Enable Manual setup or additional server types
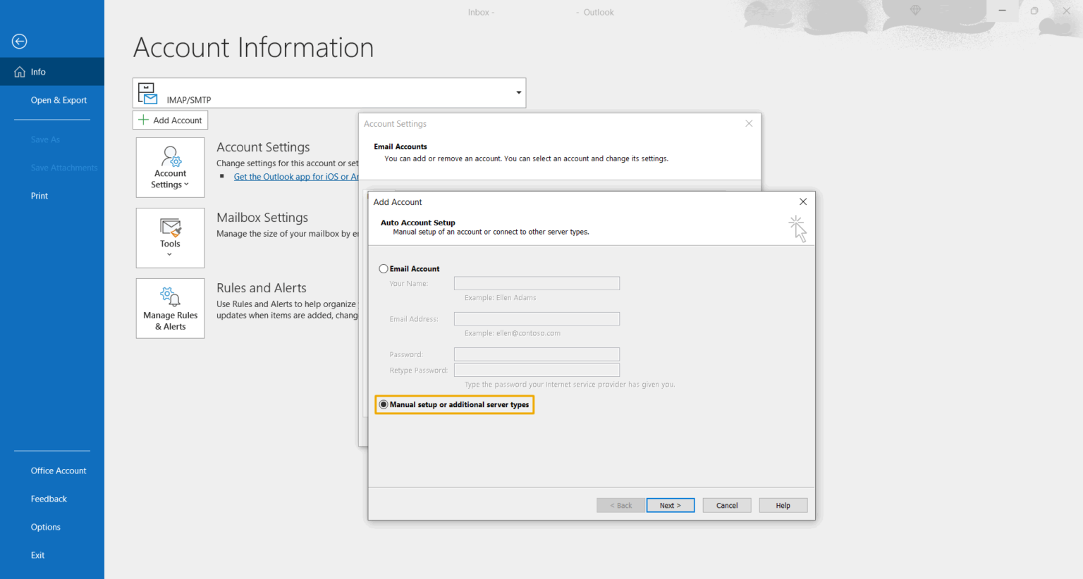 click(384, 404)
